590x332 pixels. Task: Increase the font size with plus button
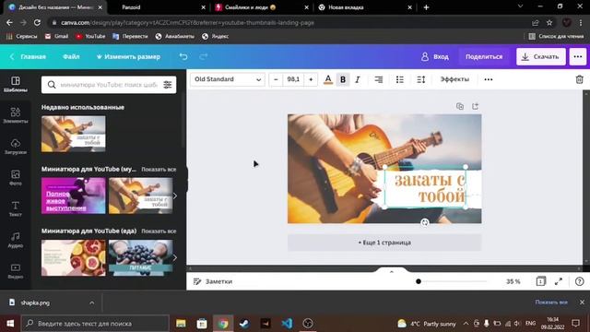coord(311,79)
